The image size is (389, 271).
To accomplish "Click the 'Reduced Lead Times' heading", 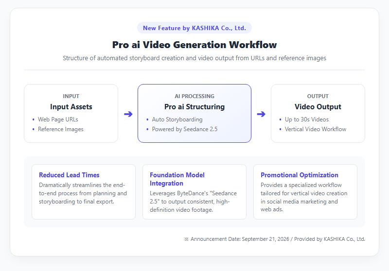I will click(x=69, y=175).
